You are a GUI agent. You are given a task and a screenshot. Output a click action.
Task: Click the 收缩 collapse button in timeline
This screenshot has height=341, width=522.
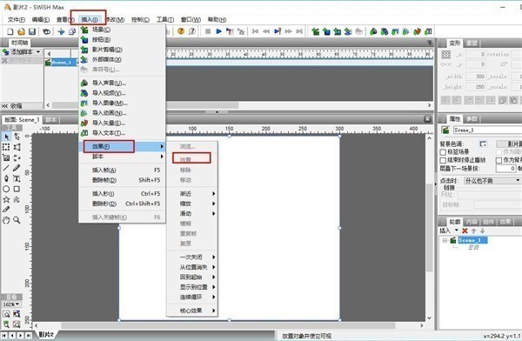coord(13,106)
